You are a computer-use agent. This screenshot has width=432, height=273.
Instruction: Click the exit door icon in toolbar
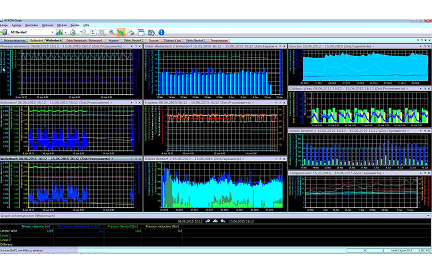(4, 32)
